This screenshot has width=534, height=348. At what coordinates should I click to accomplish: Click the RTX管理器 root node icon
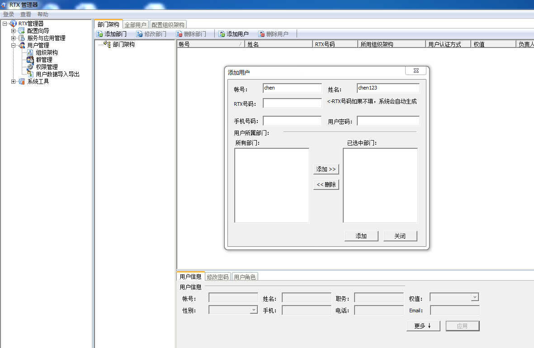(x=13, y=24)
